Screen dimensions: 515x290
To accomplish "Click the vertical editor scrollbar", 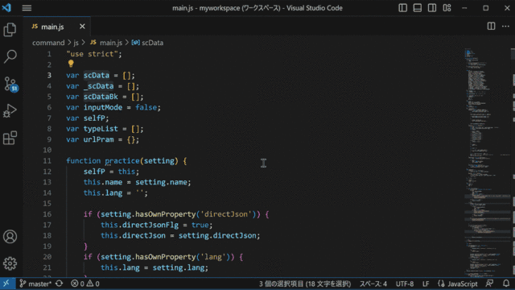I will tap(513, 163).
